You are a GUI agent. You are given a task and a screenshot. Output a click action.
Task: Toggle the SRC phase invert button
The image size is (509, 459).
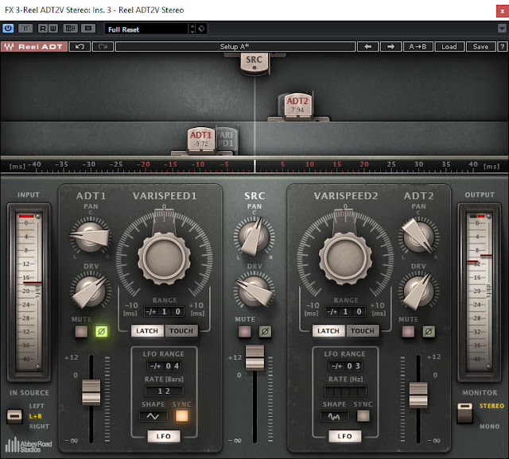[265, 332]
